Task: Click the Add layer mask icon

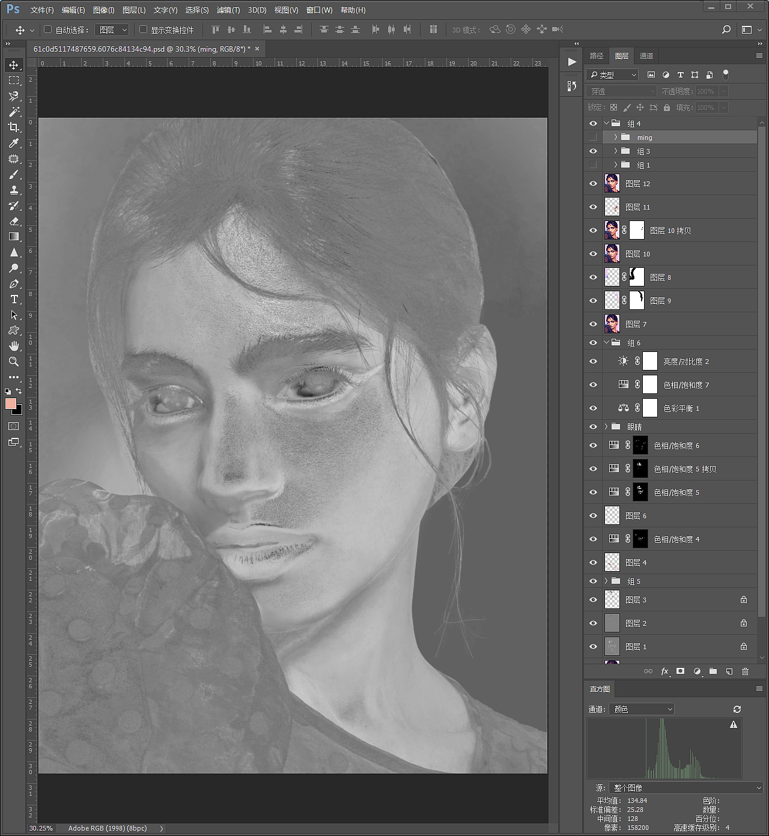Action: [681, 671]
